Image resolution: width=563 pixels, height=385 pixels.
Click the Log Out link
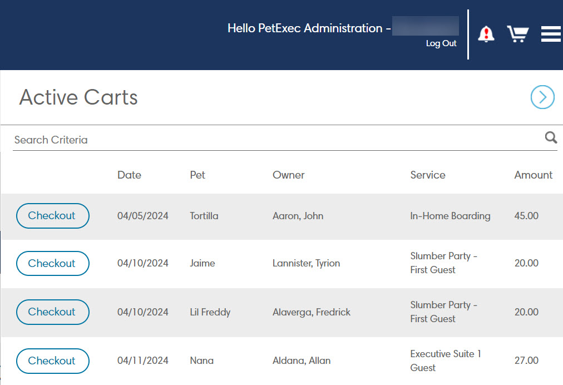[441, 43]
